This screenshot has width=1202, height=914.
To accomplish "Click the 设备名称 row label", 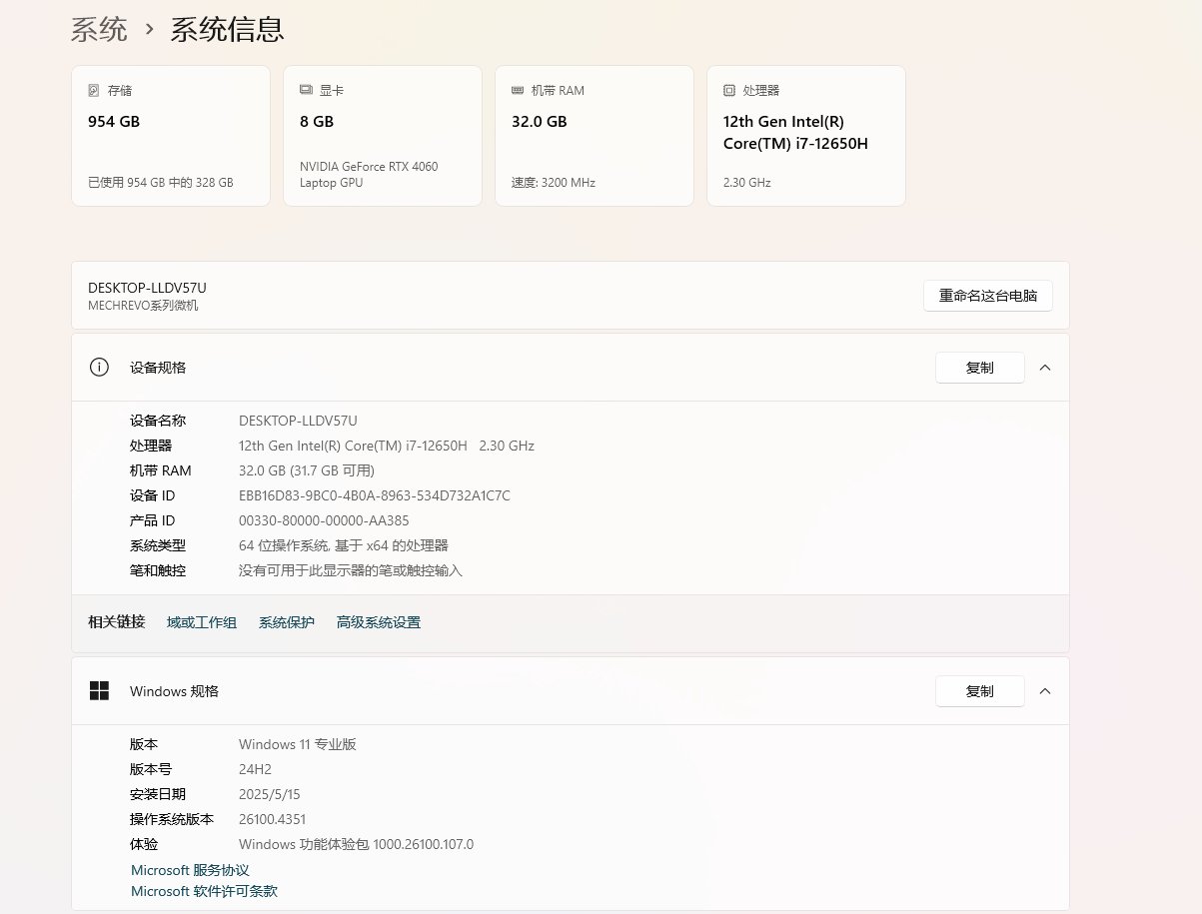I will pos(158,421).
